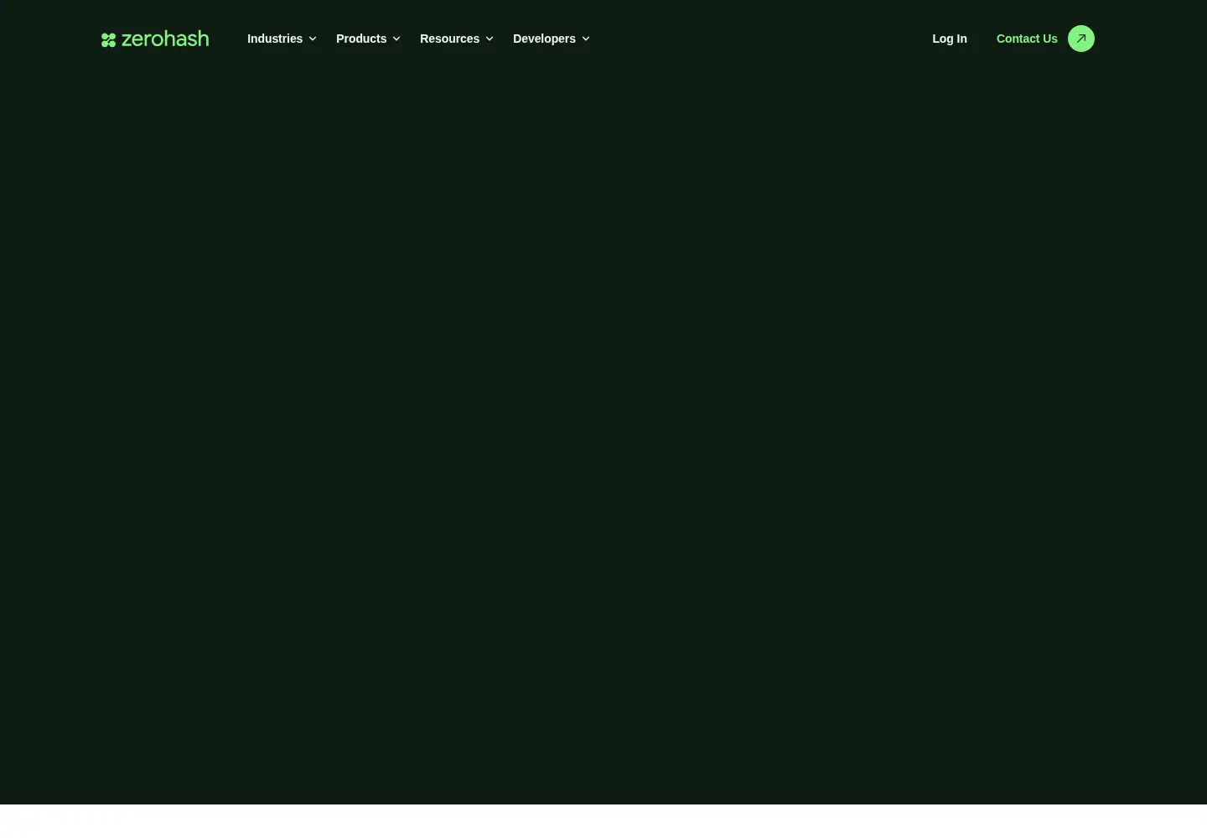Viewport: 1207px width, 838px height.
Task: Click the Contact Us link
Action: tap(1027, 39)
